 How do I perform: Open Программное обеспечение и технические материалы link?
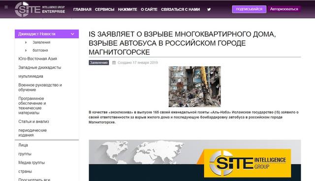click(x=32, y=106)
